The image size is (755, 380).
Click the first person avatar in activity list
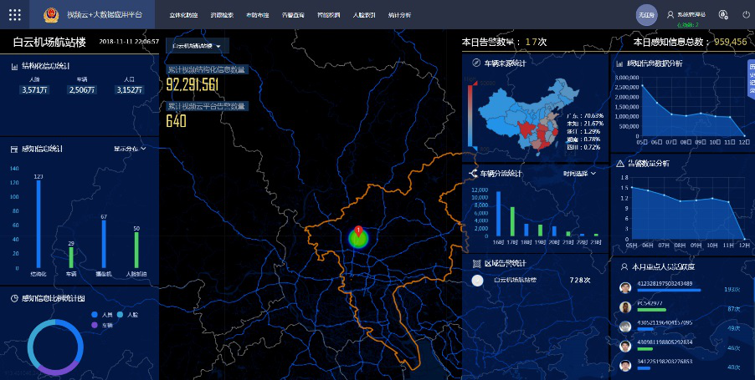coord(624,288)
